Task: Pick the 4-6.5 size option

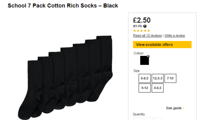Action: [x=157, y=88]
